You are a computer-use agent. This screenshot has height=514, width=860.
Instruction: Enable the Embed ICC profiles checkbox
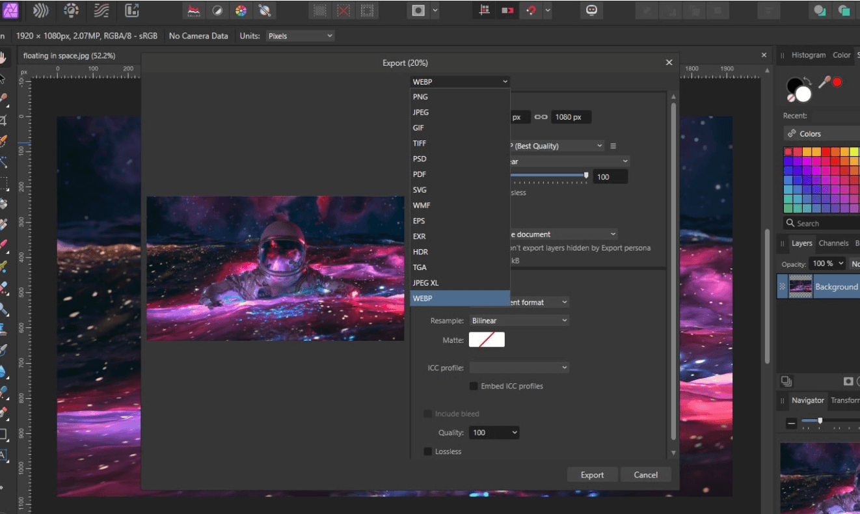pos(474,386)
